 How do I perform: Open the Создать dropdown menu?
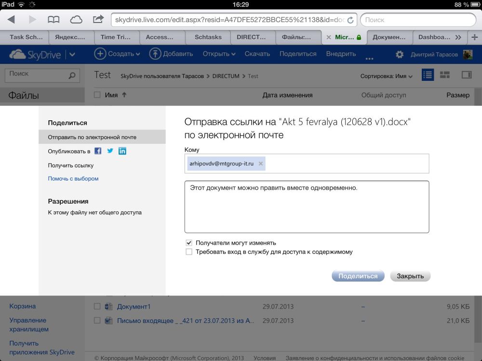[123, 54]
